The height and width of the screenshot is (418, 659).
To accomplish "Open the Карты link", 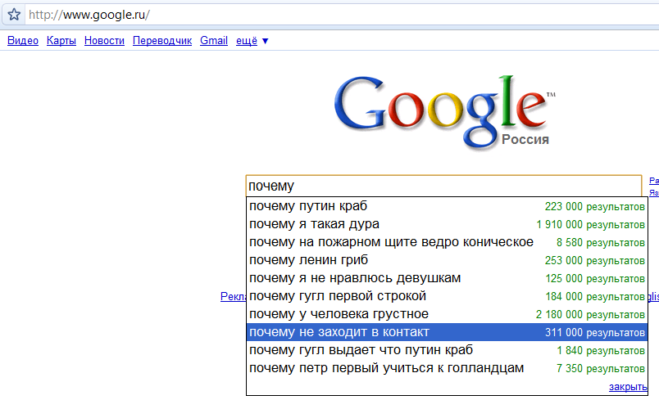I will [61, 41].
